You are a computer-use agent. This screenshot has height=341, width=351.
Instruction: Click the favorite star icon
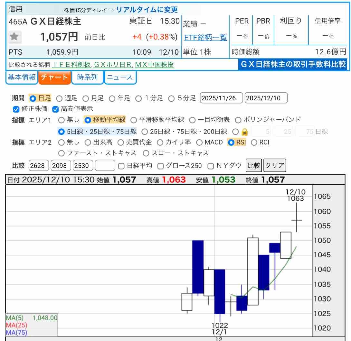(x=14, y=37)
